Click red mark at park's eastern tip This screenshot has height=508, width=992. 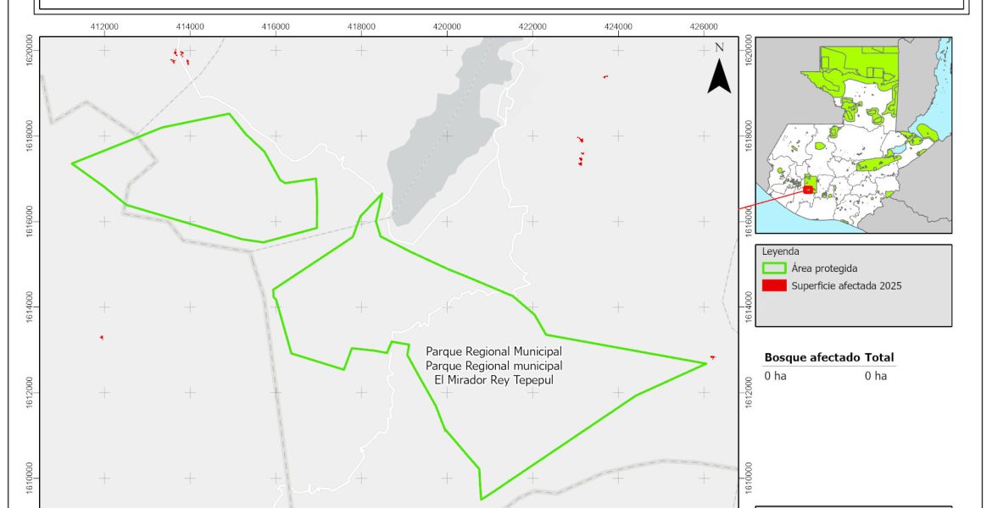point(713,357)
